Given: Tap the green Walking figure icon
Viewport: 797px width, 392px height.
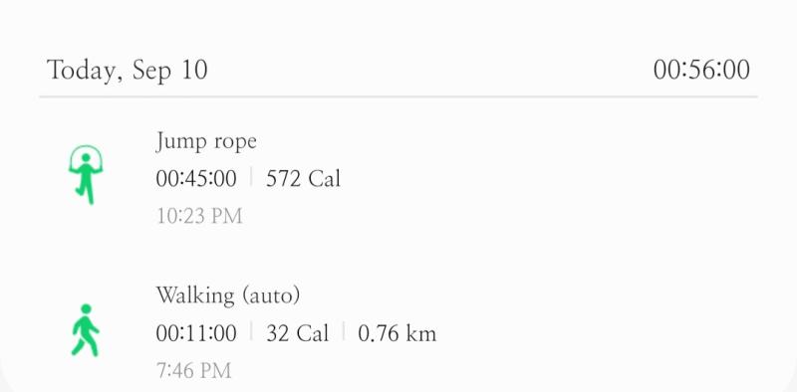Looking at the screenshot, I should pyautogui.click(x=86, y=330).
